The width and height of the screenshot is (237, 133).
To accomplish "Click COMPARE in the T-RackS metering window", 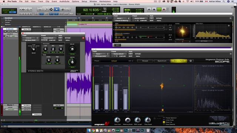I will [143, 21].
